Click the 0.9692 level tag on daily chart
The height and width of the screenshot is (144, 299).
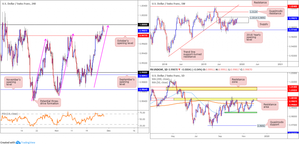(x=261, y=126)
